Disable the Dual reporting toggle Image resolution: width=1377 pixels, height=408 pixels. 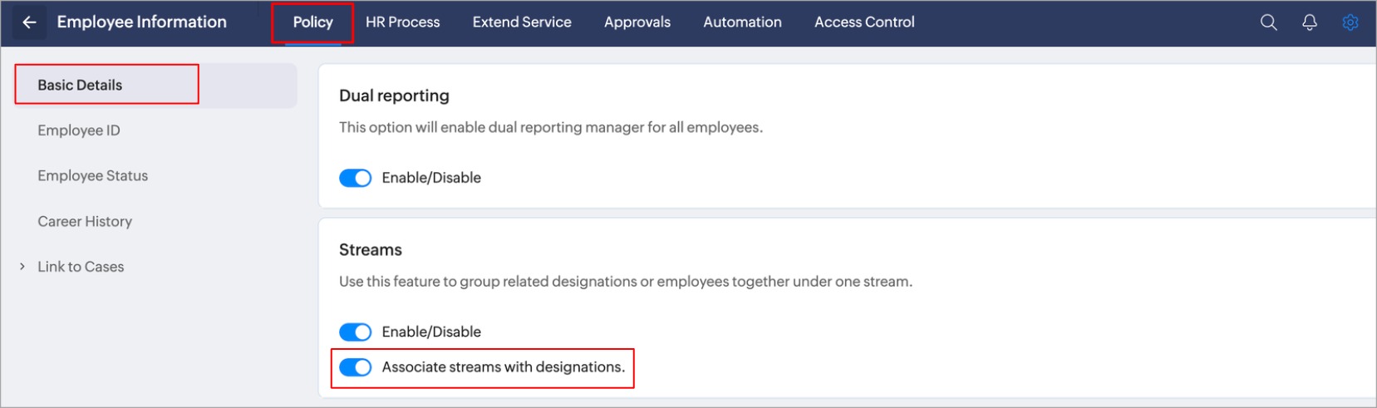point(356,178)
